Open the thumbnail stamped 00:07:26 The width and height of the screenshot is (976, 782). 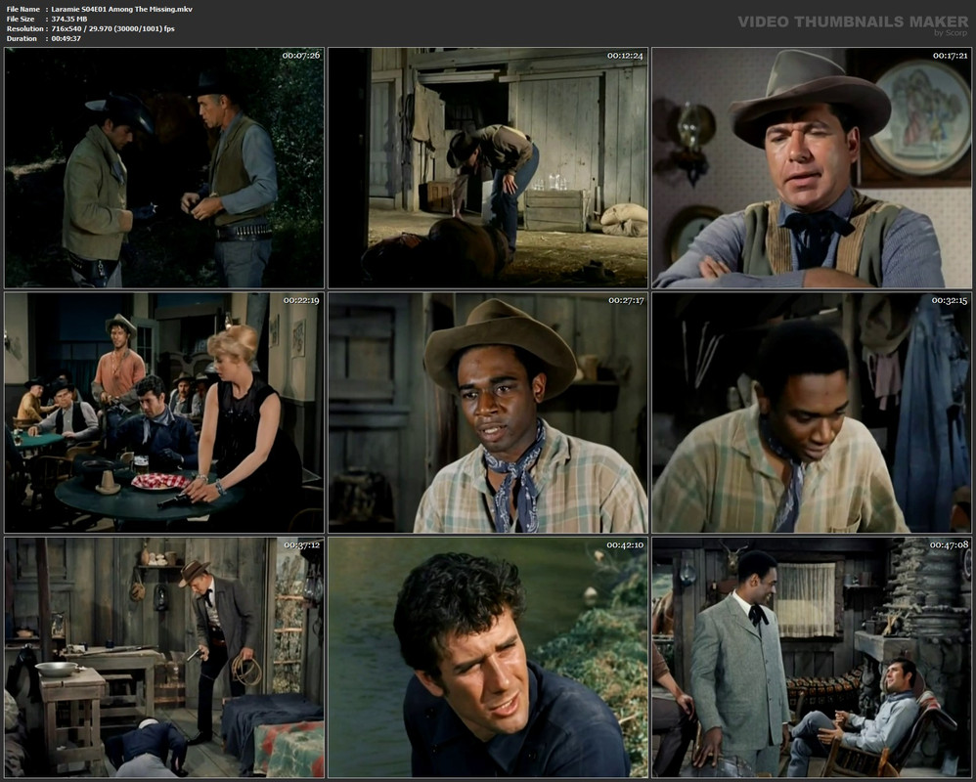[163, 167]
